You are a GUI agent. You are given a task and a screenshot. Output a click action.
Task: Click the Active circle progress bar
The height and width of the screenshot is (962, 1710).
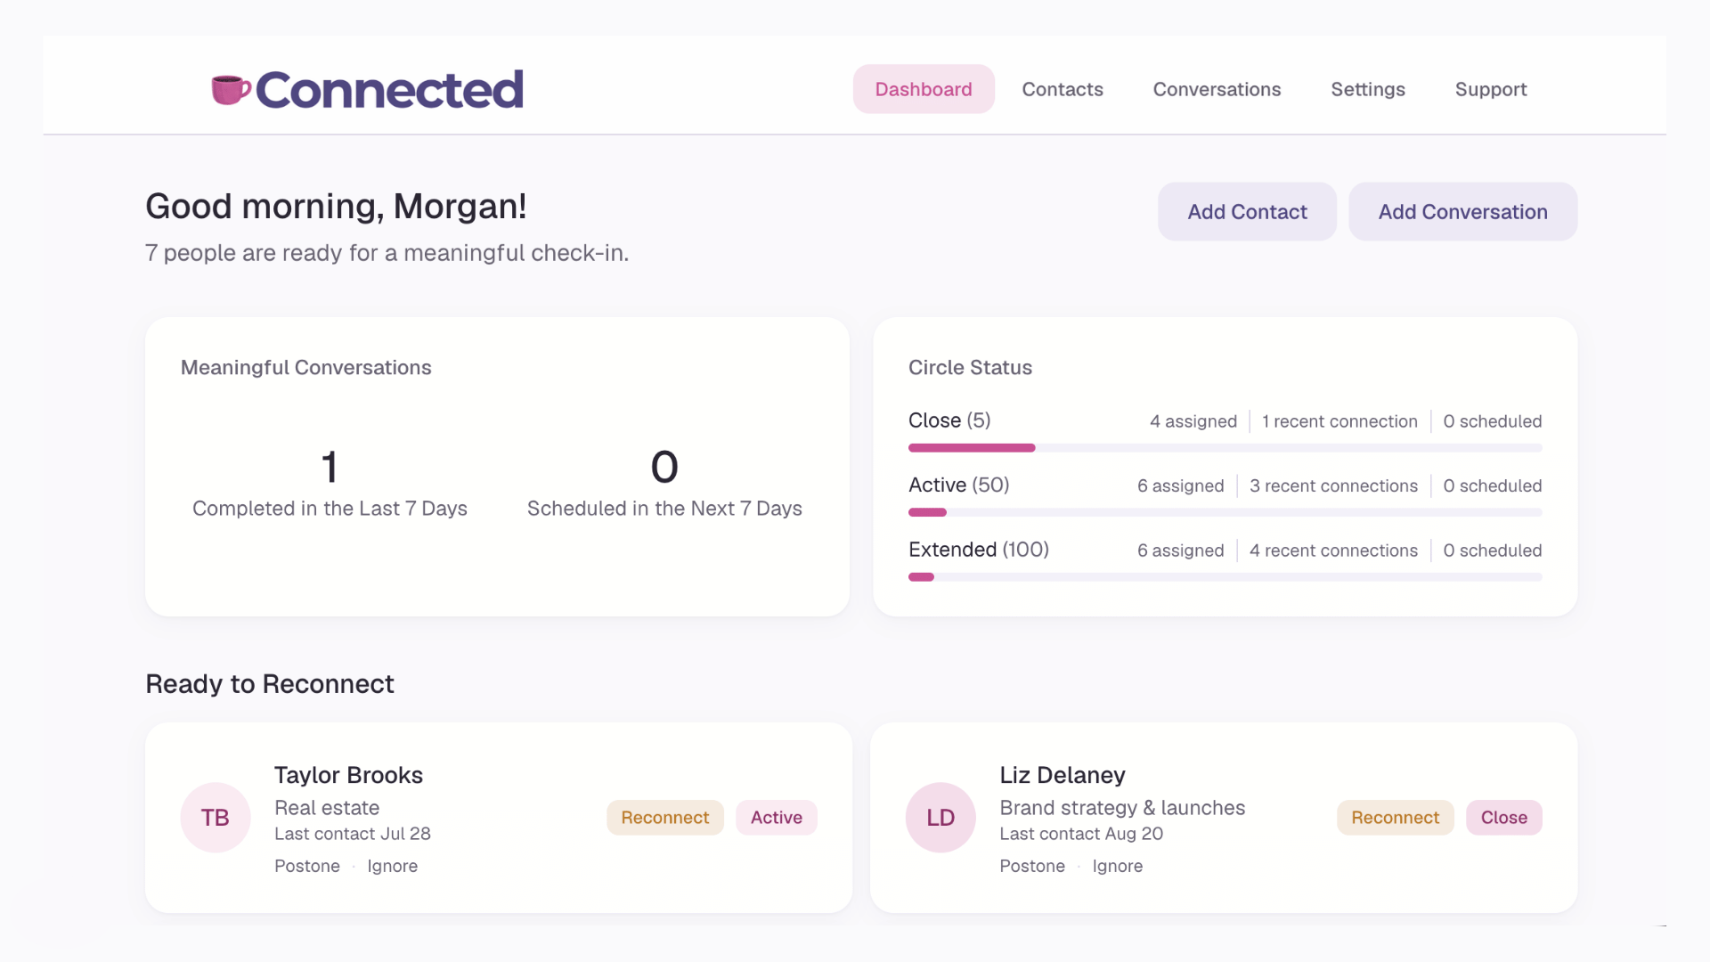[1225, 512]
